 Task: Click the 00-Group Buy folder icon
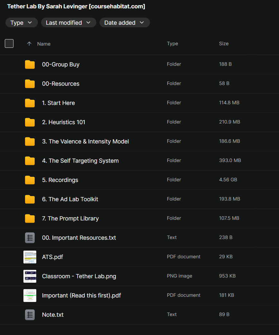click(x=30, y=64)
